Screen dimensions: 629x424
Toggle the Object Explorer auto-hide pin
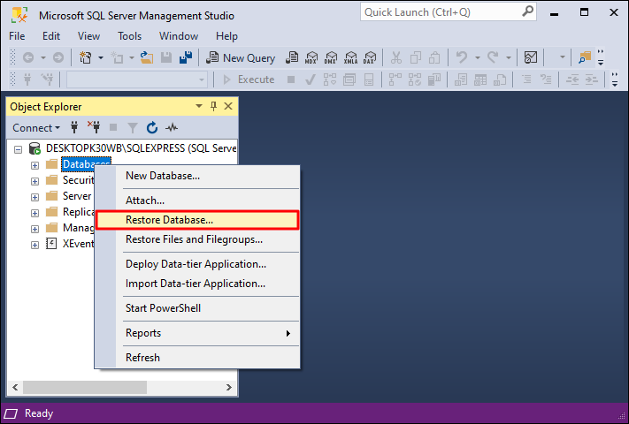(x=213, y=106)
